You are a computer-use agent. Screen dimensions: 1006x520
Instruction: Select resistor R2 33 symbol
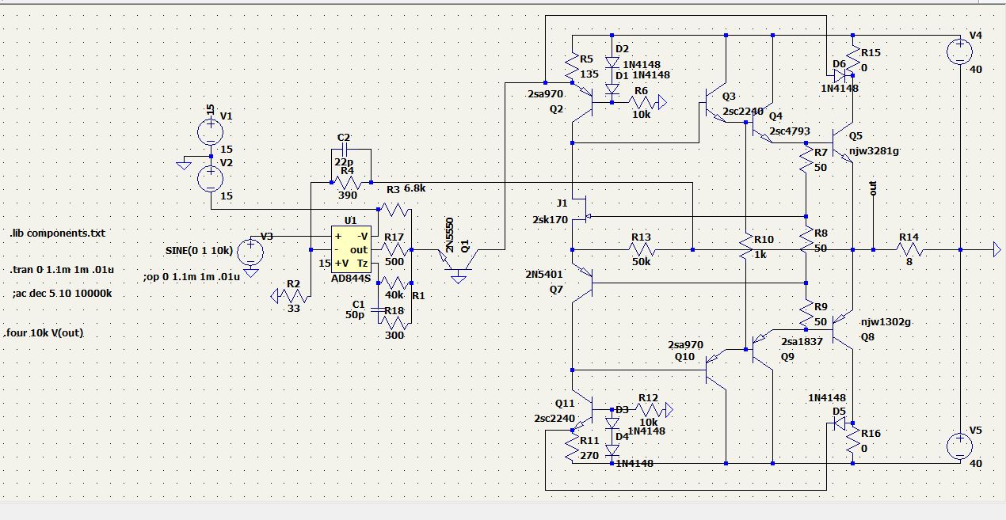293,296
